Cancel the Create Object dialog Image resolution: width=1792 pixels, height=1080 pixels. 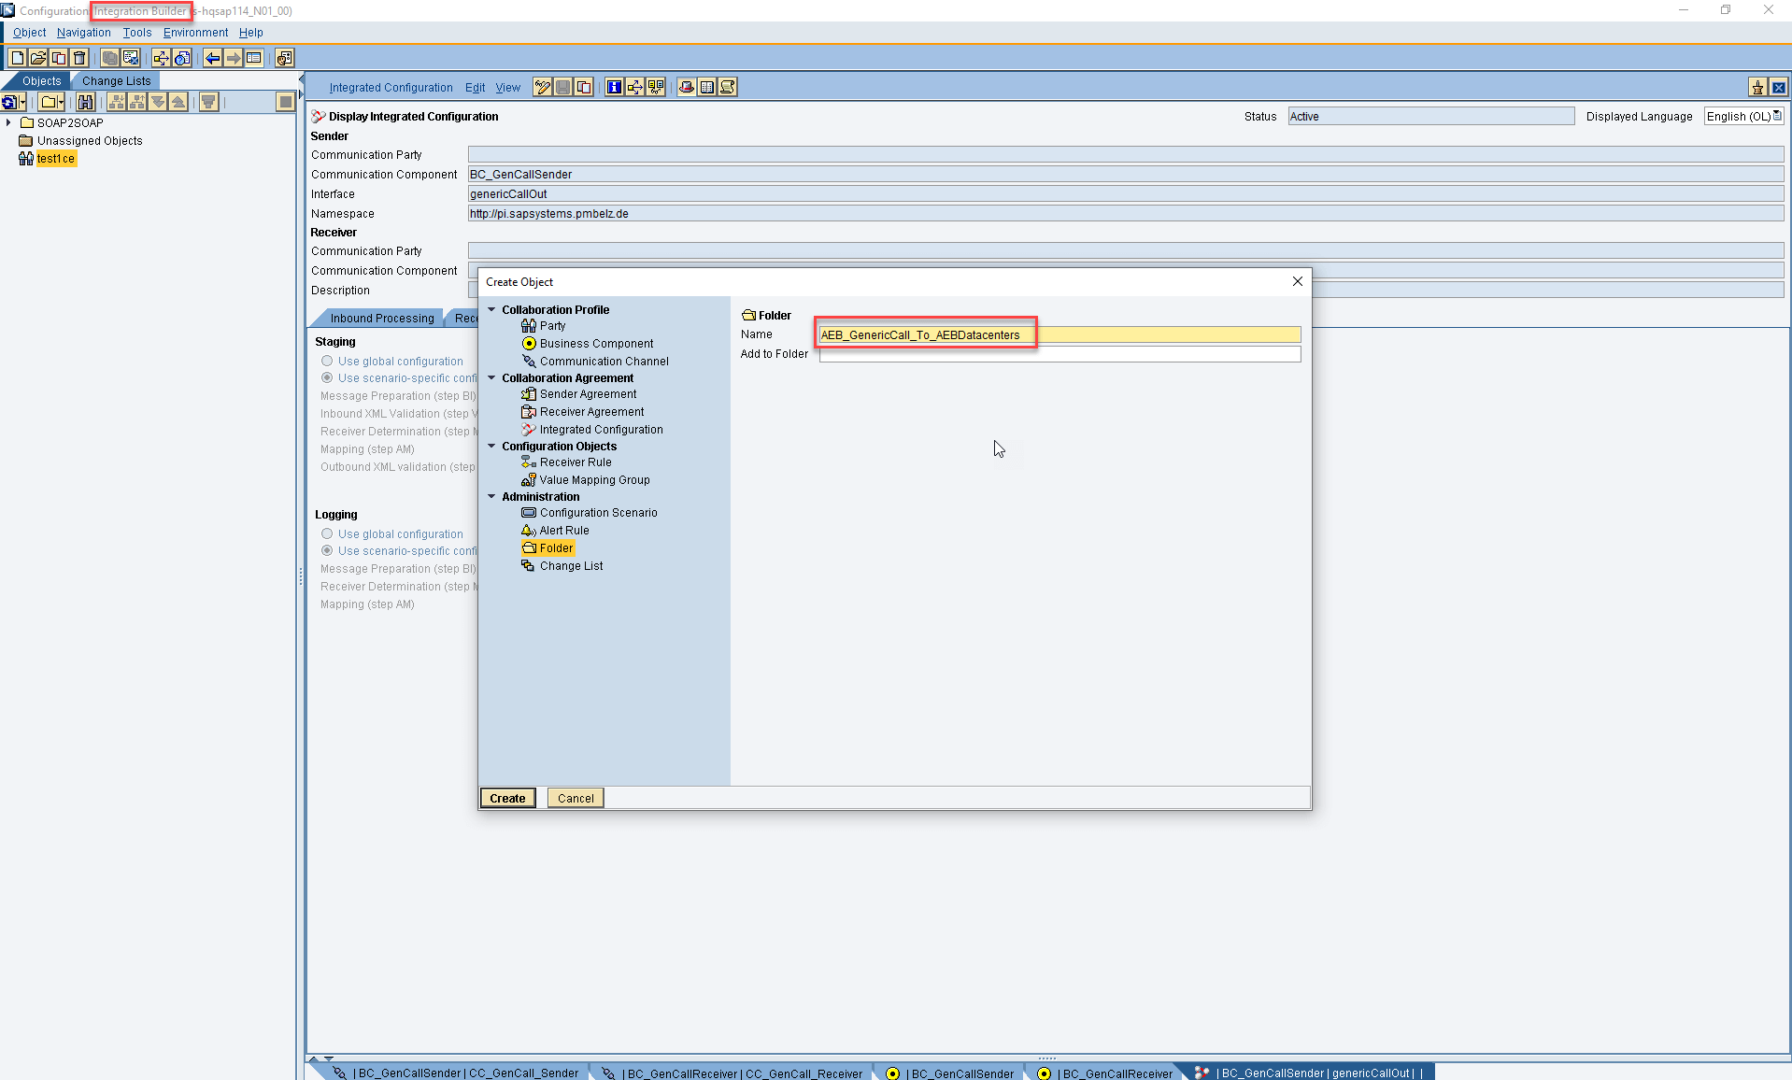(575, 798)
